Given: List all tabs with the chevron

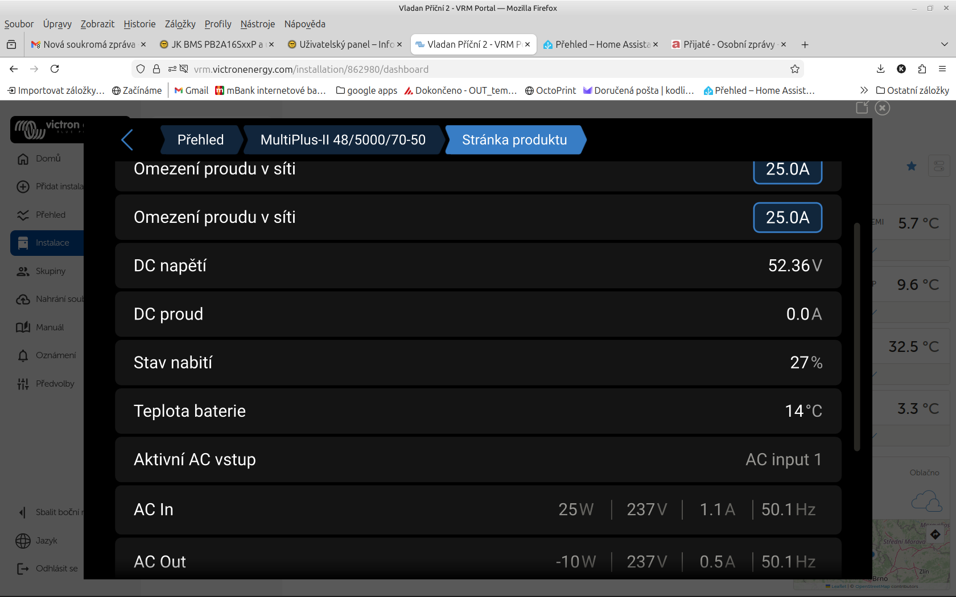Looking at the screenshot, I should 945,44.
